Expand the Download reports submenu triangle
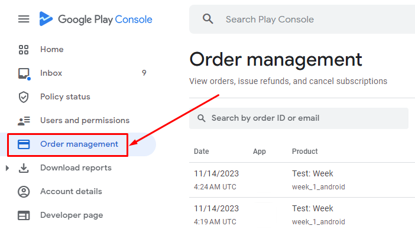 pos(8,168)
